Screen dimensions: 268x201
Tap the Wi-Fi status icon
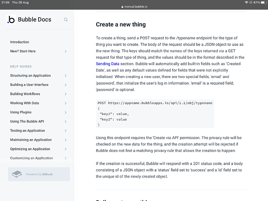click(x=246, y=2)
